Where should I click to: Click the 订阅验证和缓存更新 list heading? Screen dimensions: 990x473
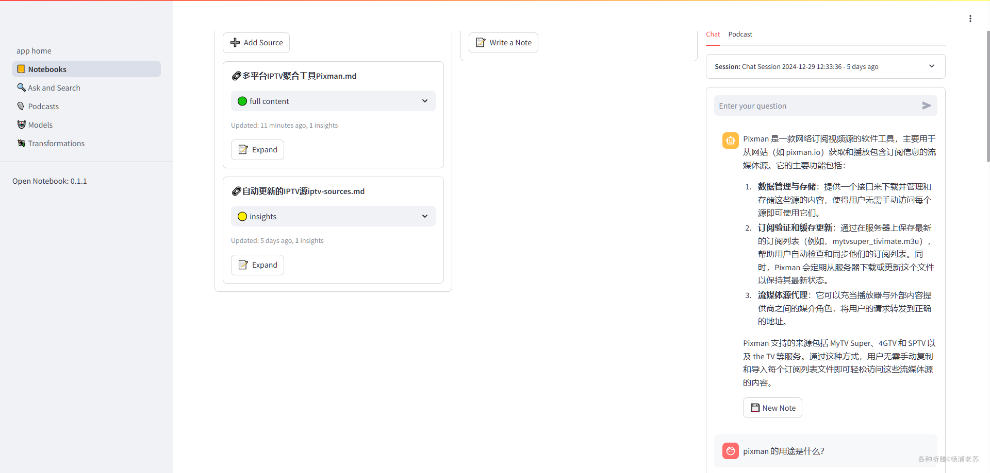click(795, 227)
